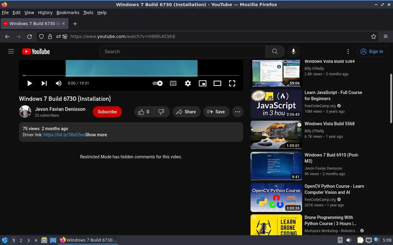
Task: Open Windows Vista Build 5568 thumbnail
Action: coord(276,135)
